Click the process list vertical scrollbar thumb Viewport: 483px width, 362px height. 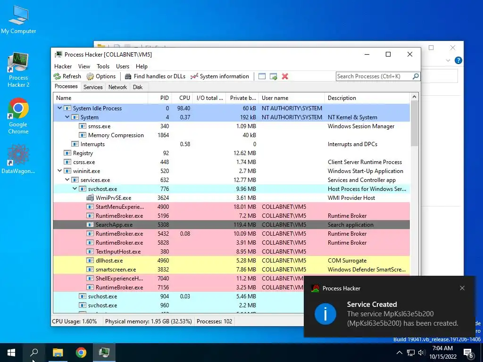(x=414, y=123)
